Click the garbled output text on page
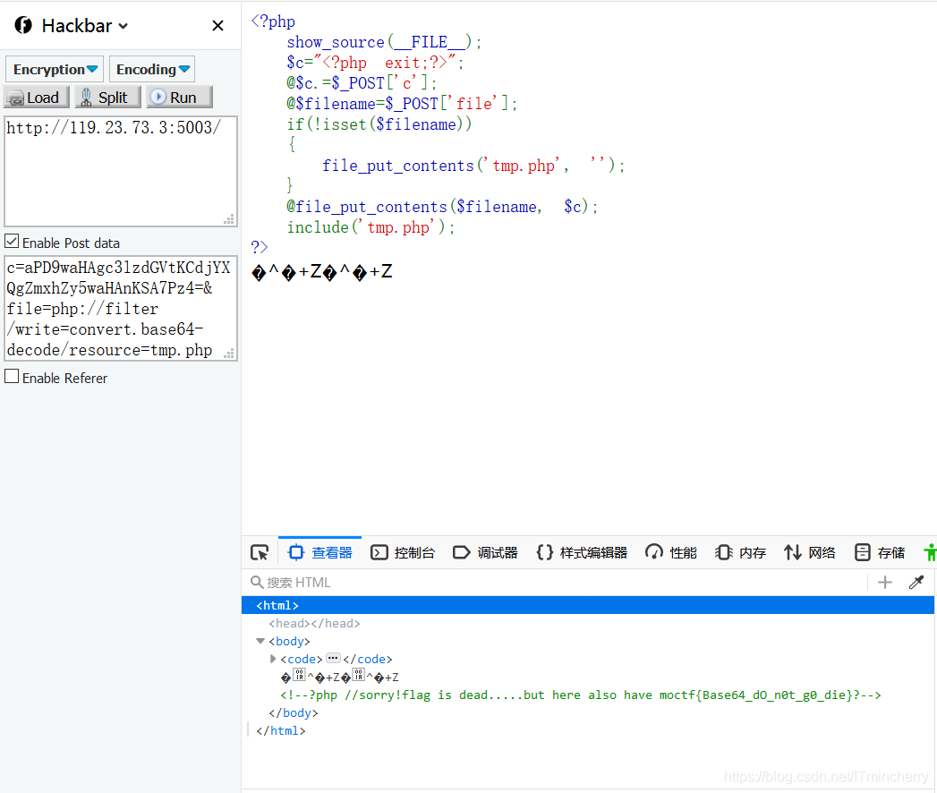 pos(321,272)
